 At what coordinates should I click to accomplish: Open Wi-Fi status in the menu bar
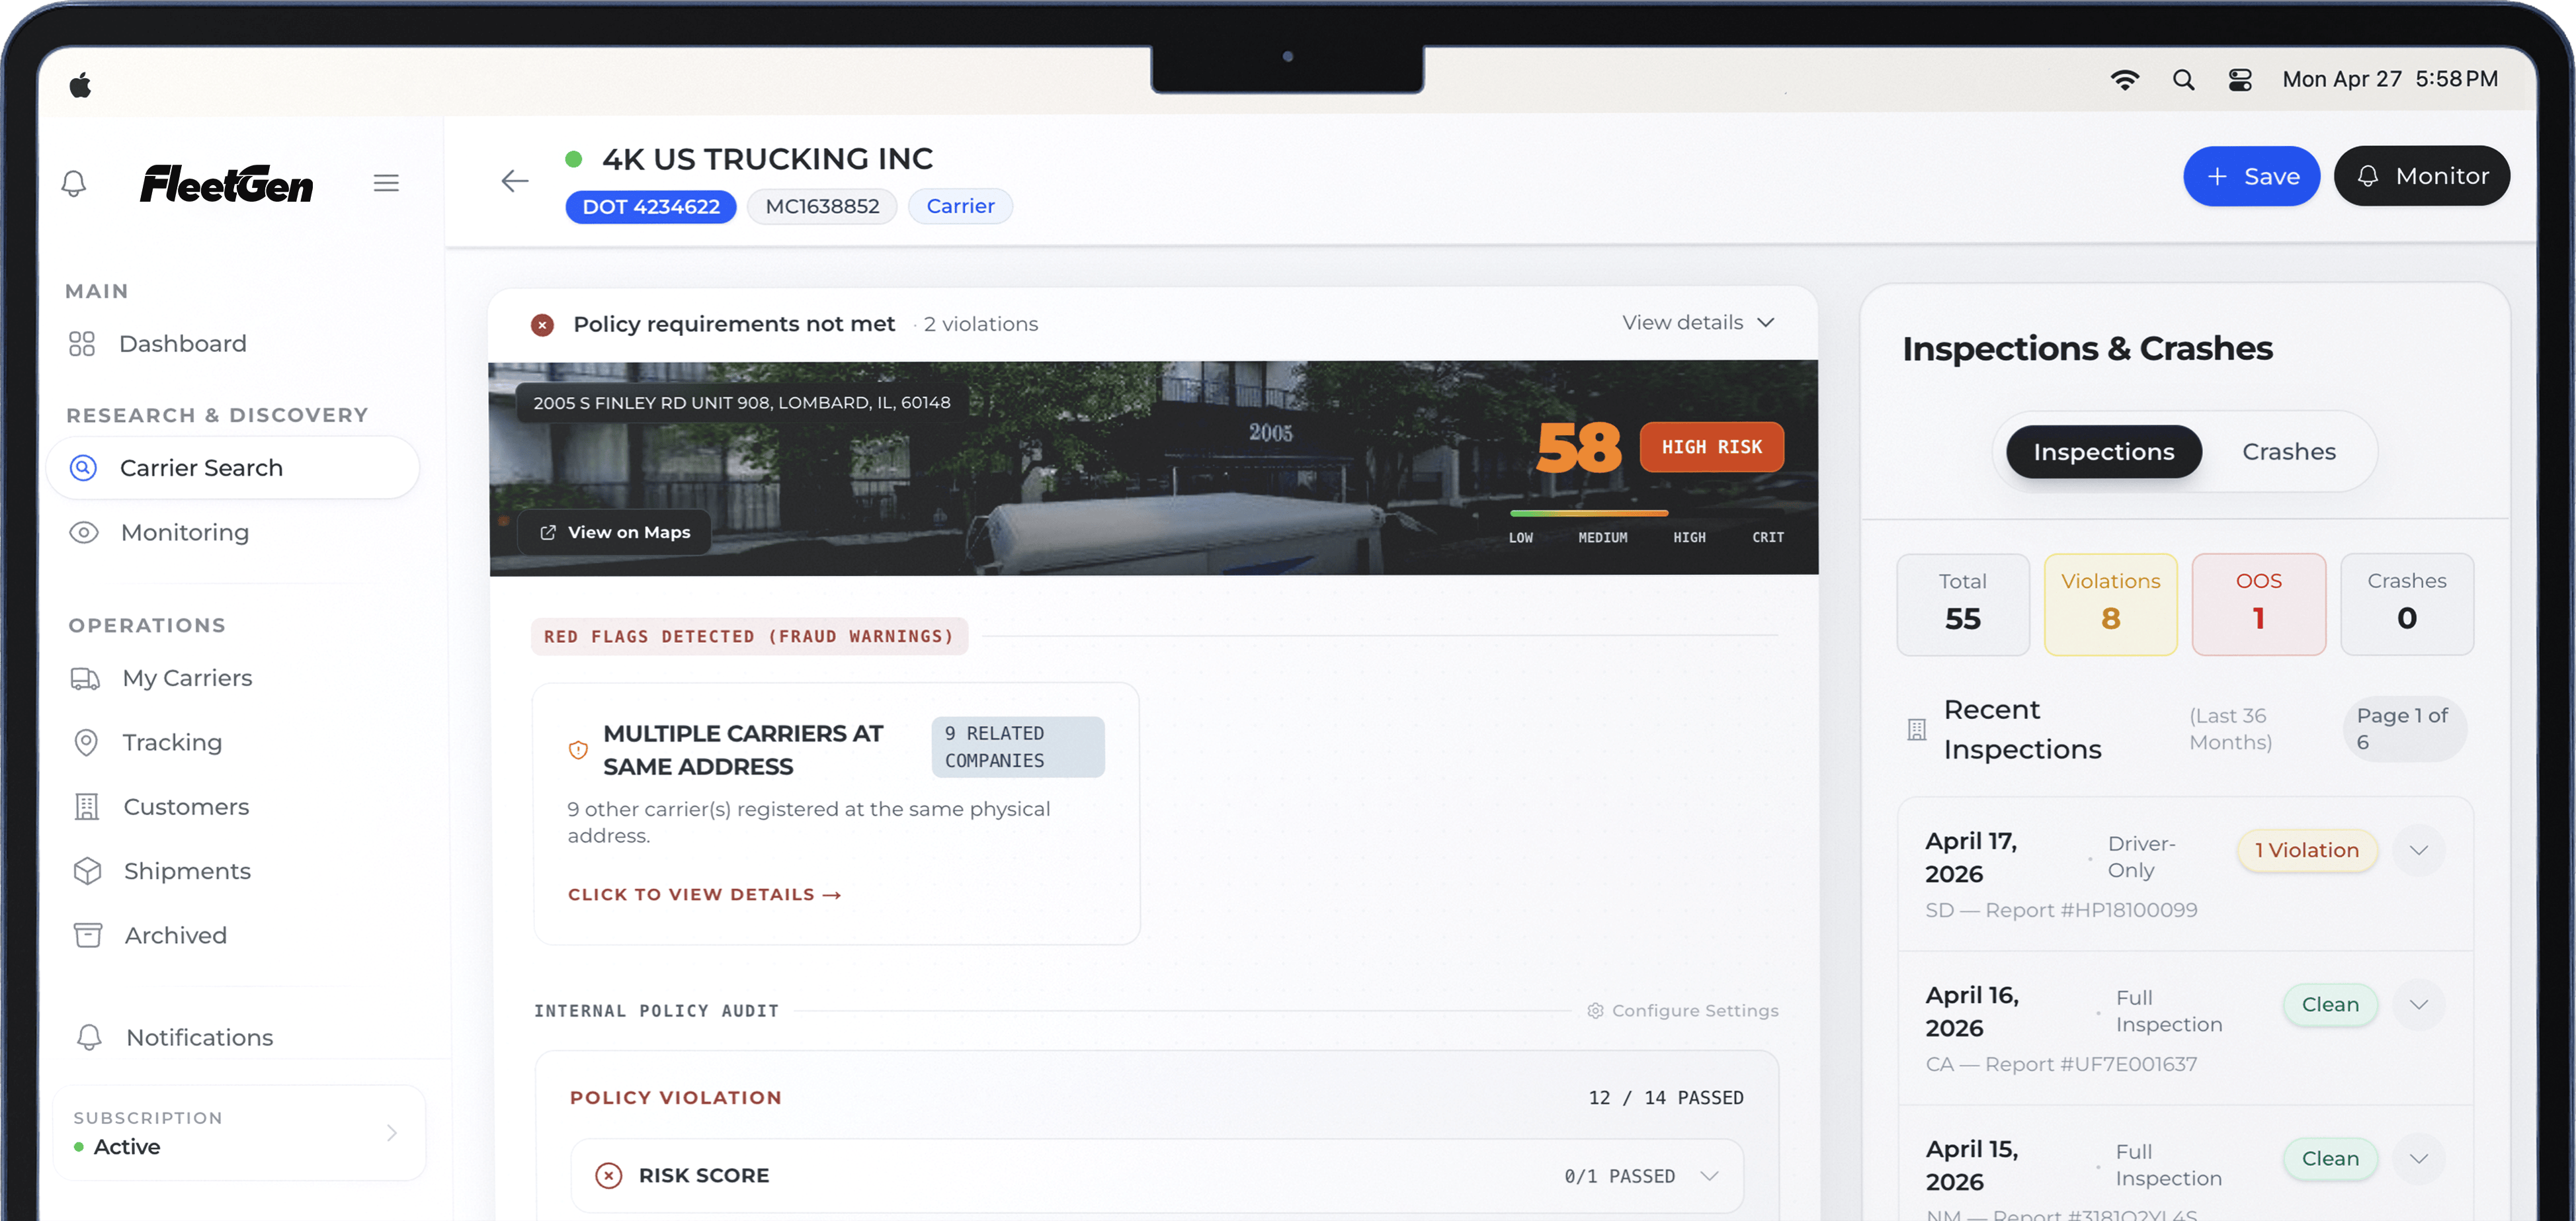2124,80
